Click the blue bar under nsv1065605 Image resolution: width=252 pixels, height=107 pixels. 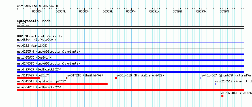(130, 60)
